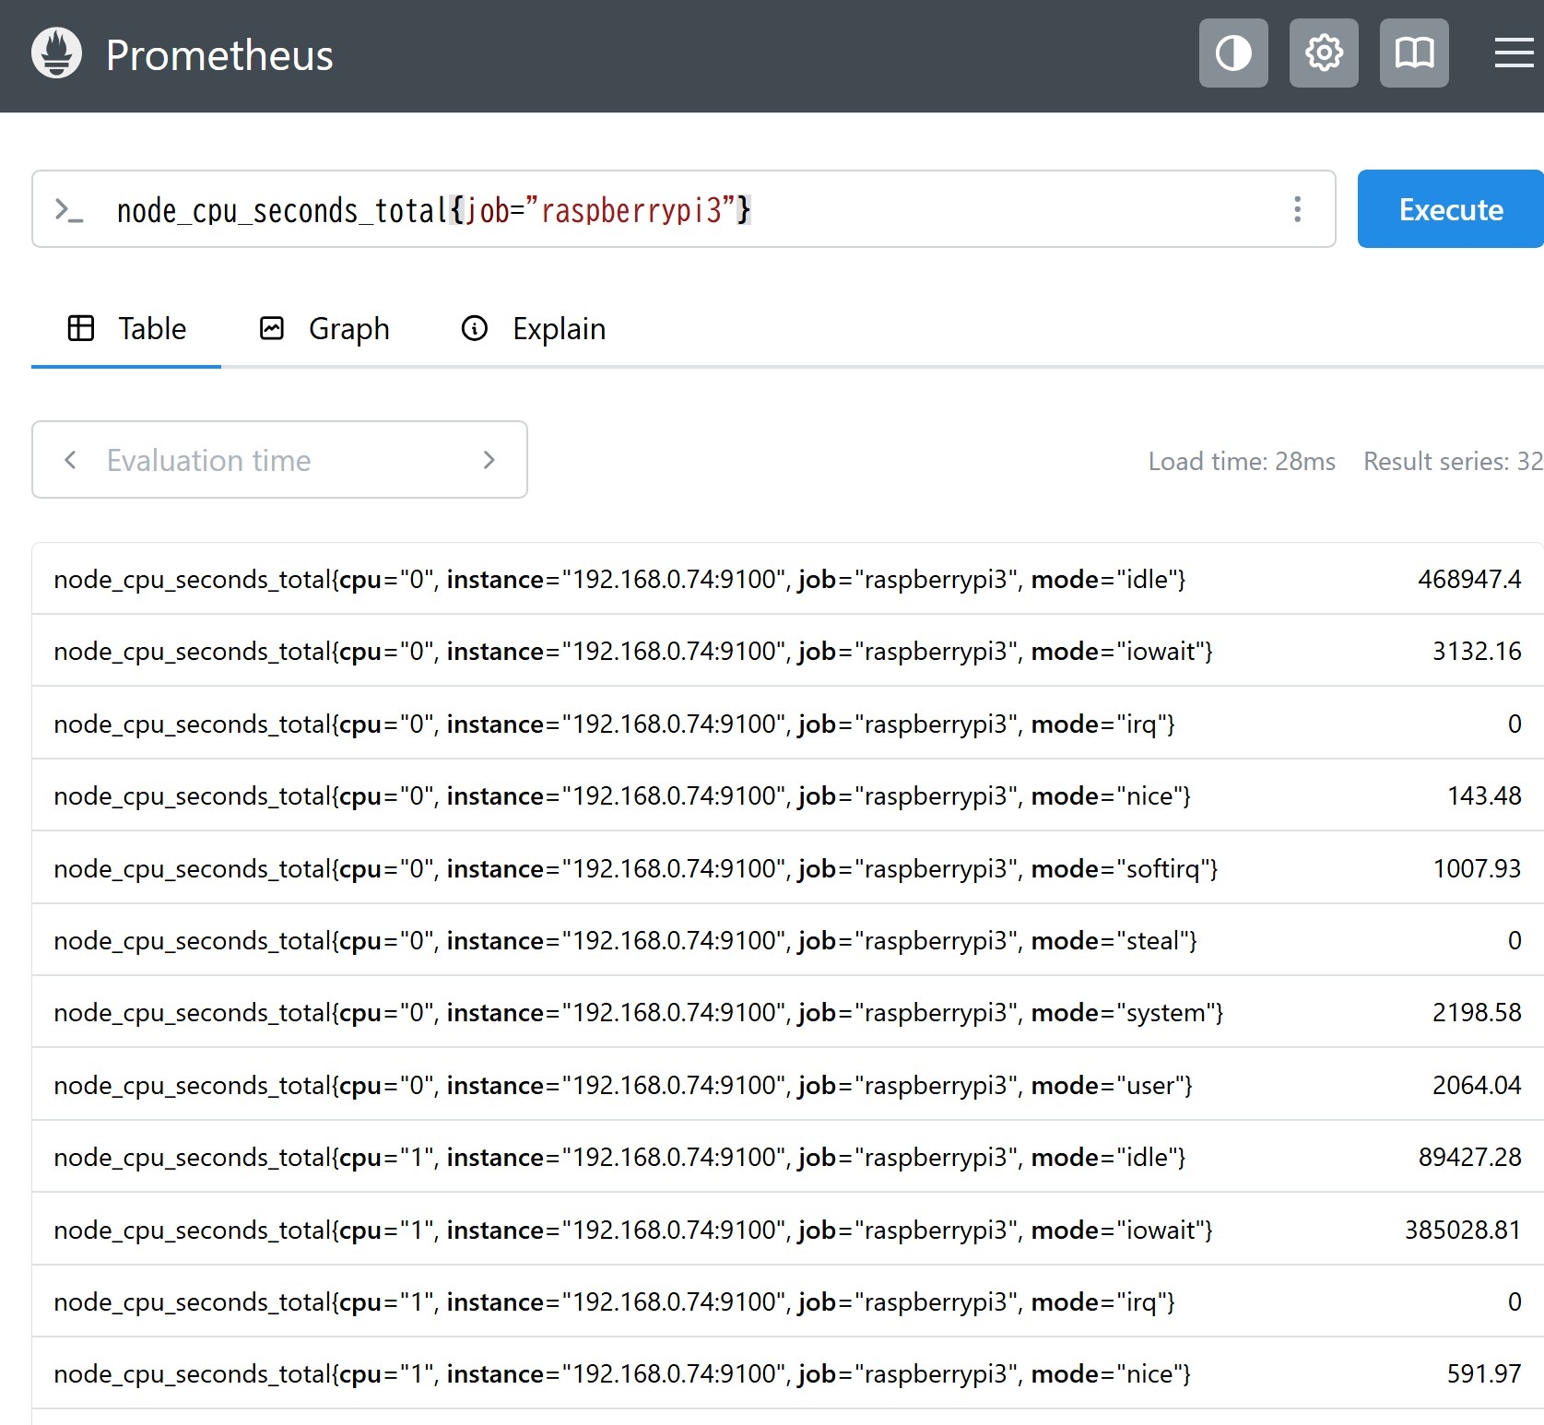This screenshot has height=1425, width=1544.
Task: Click the Evaluation time input field
Action: (x=277, y=460)
